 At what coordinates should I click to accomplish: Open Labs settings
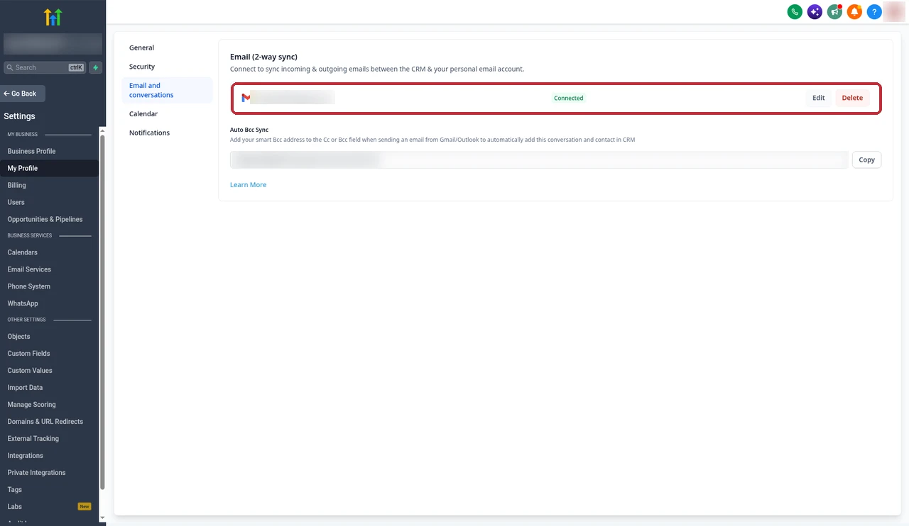coord(15,507)
